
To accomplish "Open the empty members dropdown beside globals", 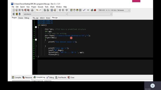I will (90, 14).
